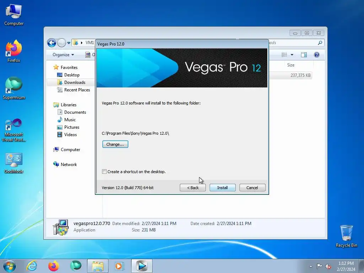Open the Pictures library
The width and height of the screenshot is (364, 273).
pyautogui.click(x=72, y=127)
